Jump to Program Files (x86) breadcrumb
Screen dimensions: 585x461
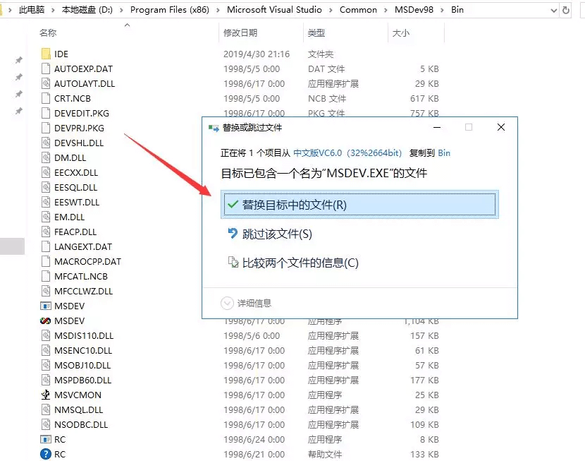[170, 10]
